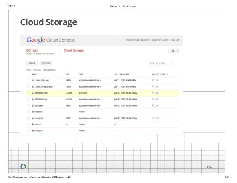Go to Home in the breadcrumb path
Screen dimensions: 237x183
(x=28, y=70)
